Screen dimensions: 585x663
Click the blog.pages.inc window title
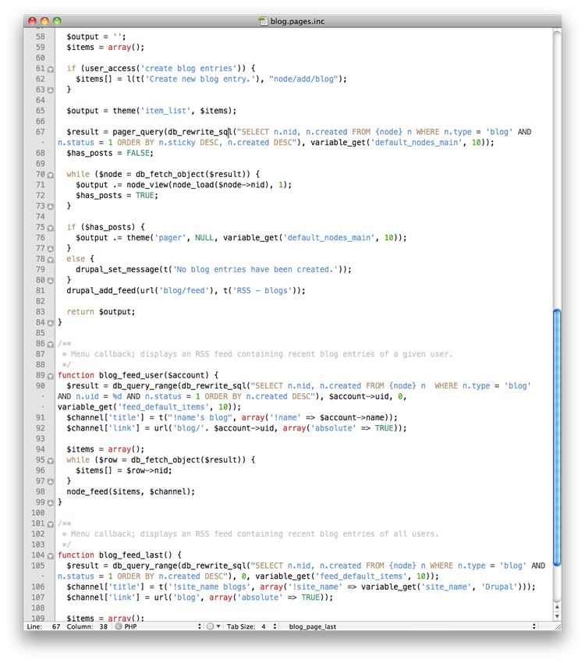coord(297,21)
